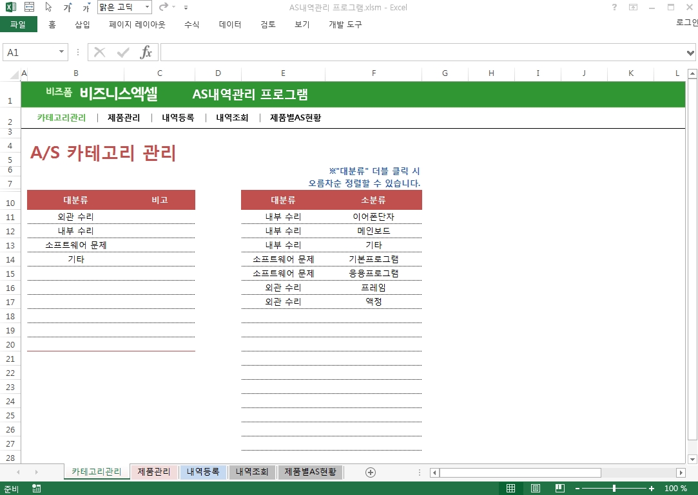Open the 삽입 ribbon tab
Image resolution: width=698 pixels, height=495 pixels.
(82, 24)
